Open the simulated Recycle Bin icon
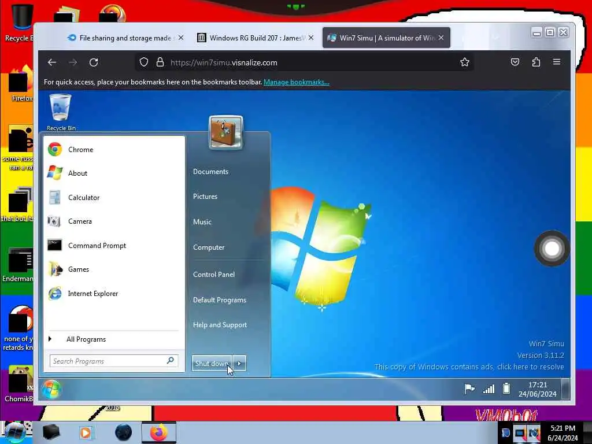Image resolution: width=592 pixels, height=444 pixels. (61, 112)
